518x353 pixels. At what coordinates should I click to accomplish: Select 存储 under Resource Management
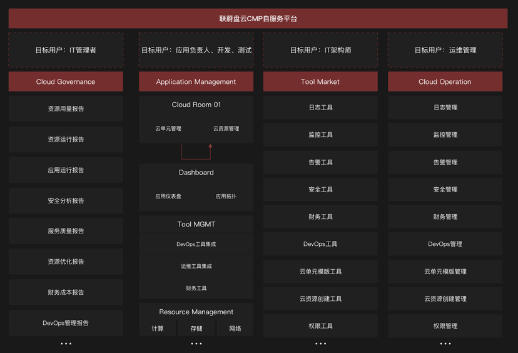[x=196, y=329]
